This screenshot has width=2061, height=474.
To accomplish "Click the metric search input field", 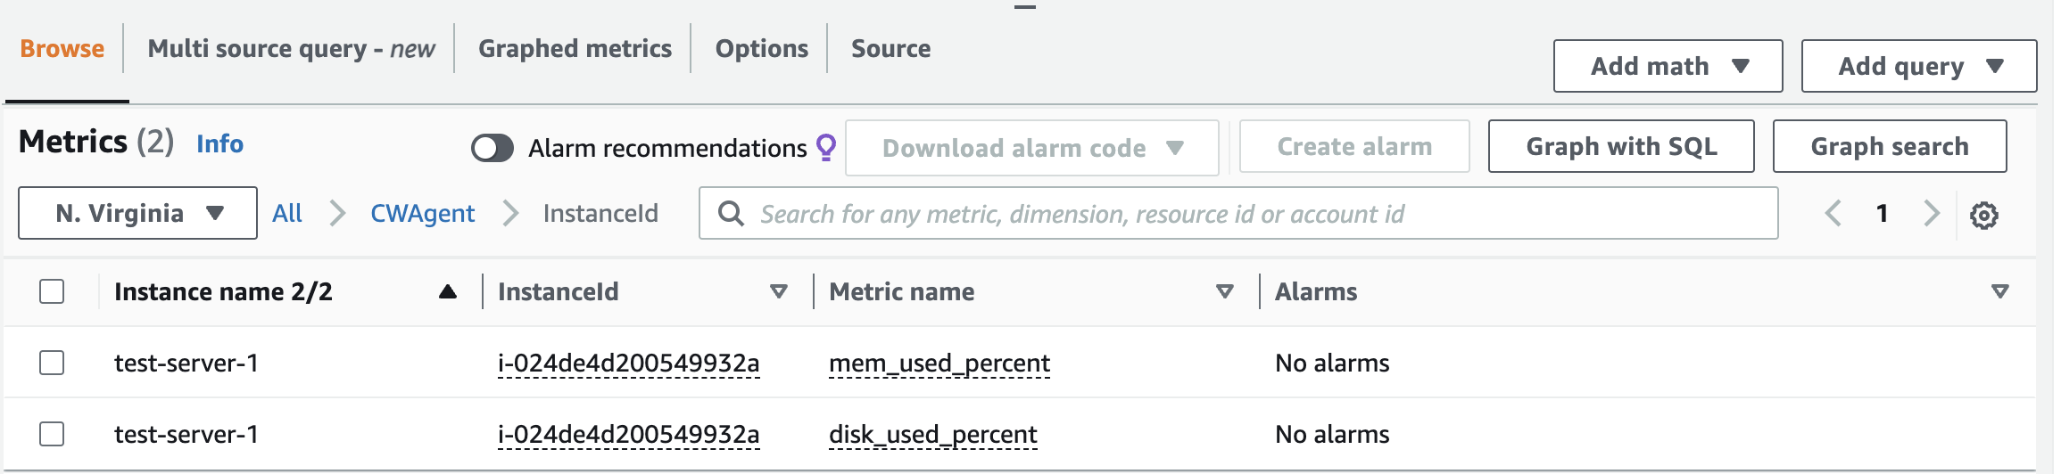I will click(x=1249, y=214).
